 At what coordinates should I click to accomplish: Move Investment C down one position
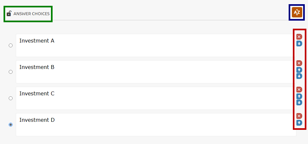(299, 103)
